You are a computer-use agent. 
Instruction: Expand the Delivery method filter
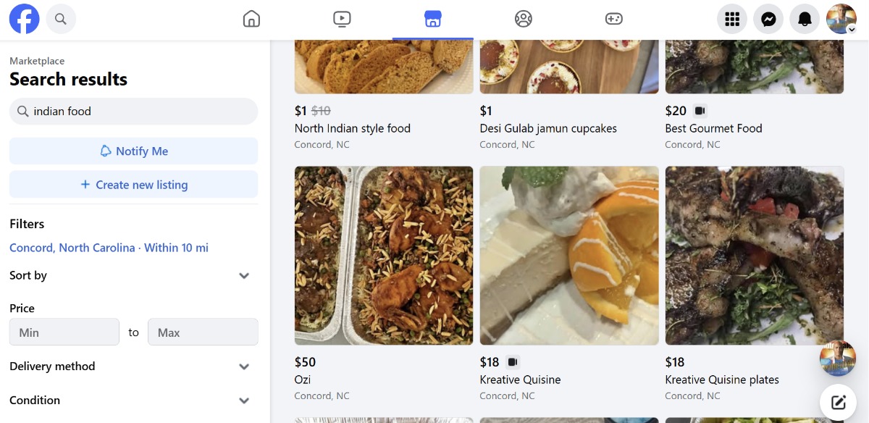tap(244, 367)
